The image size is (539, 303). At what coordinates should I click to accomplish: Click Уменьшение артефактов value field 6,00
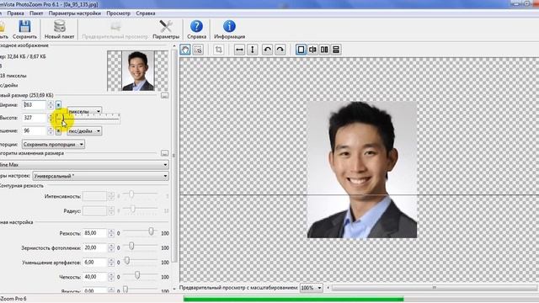pyautogui.click(x=95, y=262)
